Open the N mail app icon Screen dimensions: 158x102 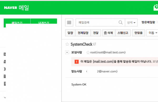tap(156, 8)
